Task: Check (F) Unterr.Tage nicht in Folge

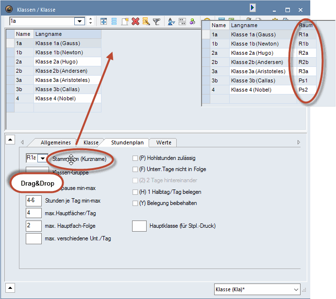Action: point(135,169)
